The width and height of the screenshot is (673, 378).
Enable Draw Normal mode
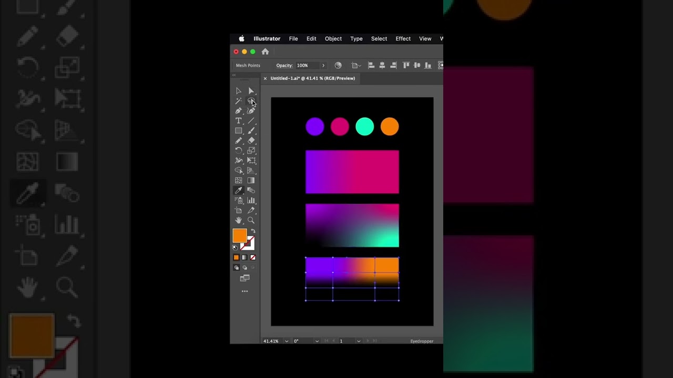[236, 267]
